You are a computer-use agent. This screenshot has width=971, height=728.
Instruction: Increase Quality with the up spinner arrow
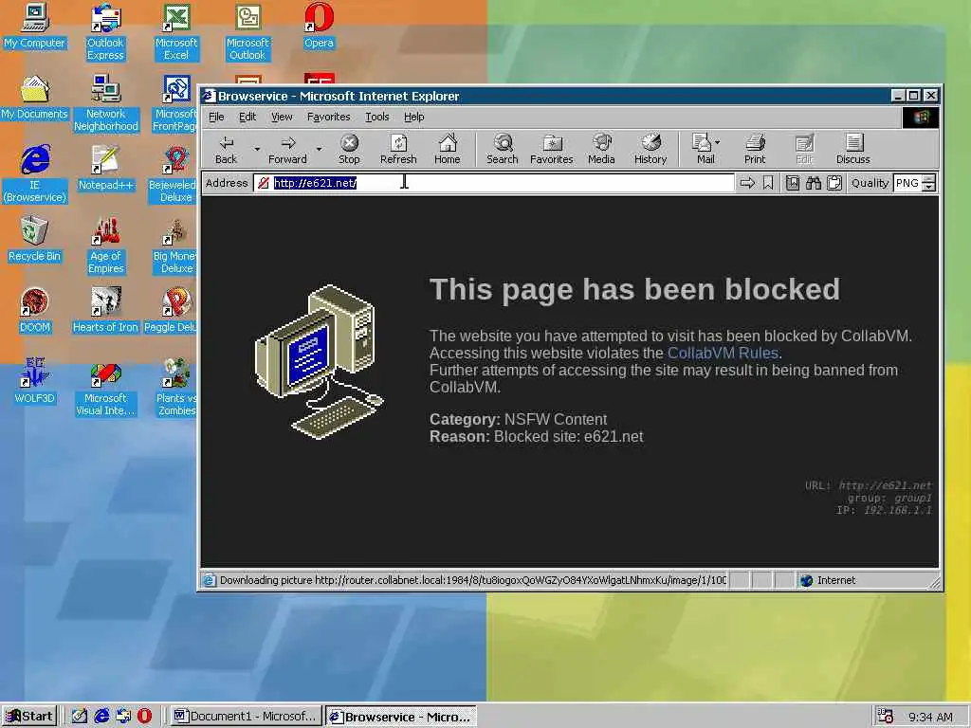(x=928, y=179)
